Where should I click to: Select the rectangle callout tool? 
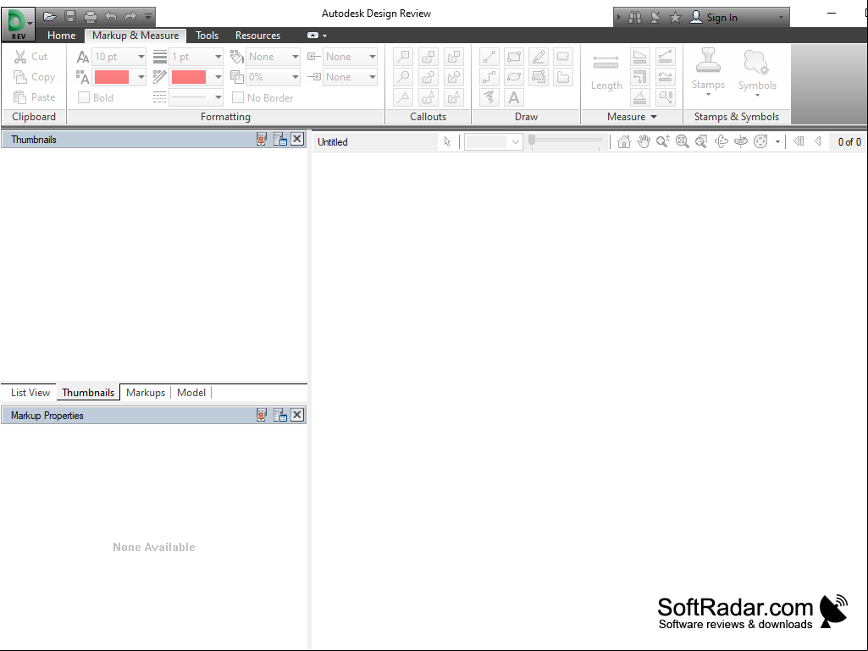(404, 57)
